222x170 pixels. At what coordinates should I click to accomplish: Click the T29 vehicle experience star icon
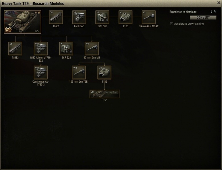coord(39,12)
